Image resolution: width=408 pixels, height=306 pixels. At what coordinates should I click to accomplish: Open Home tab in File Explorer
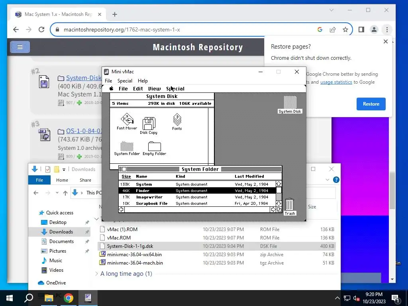(x=62, y=180)
